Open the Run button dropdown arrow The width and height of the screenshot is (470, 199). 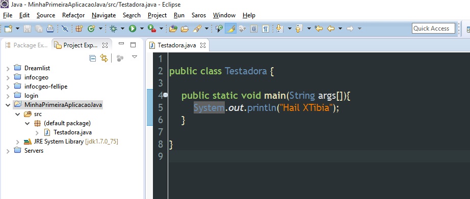click(x=142, y=29)
